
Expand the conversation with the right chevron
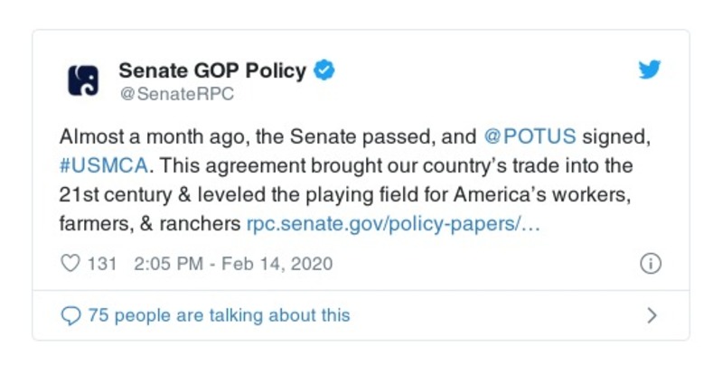tap(652, 315)
